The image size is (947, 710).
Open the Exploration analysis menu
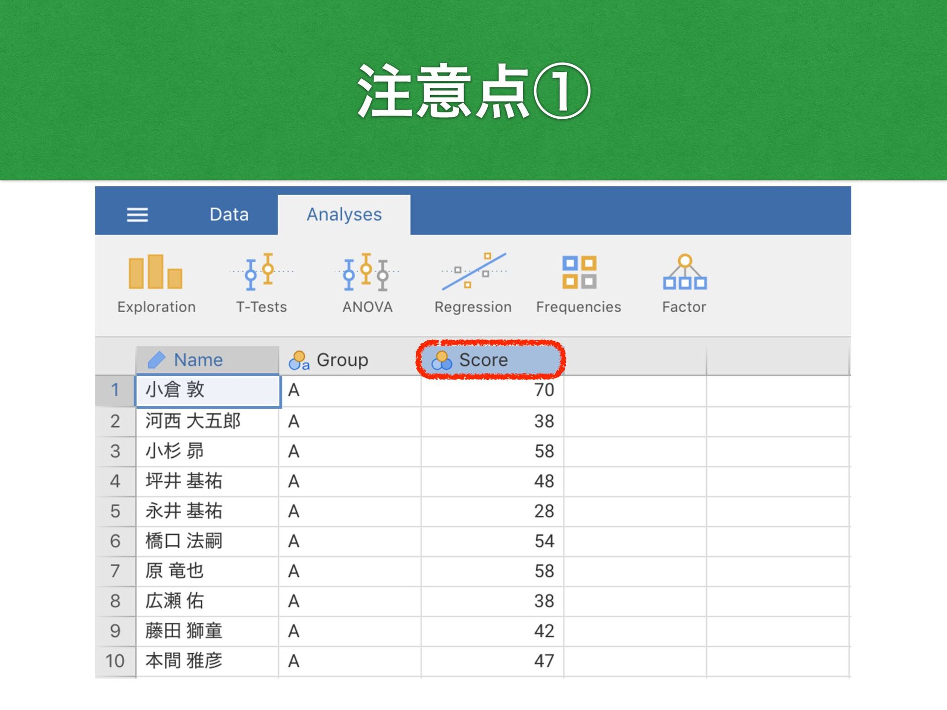point(156,284)
